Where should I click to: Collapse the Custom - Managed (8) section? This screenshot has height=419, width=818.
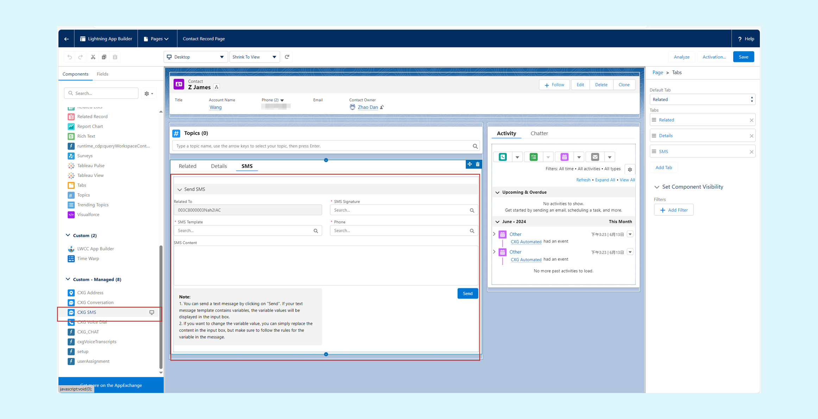pyautogui.click(x=68, y=279)
